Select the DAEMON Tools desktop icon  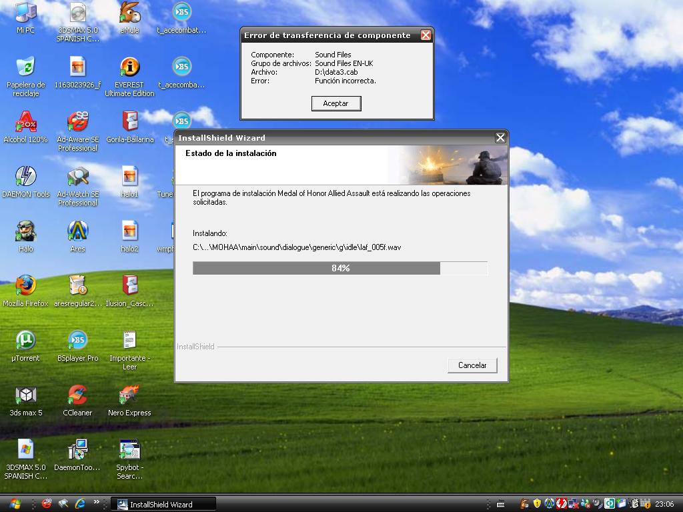(x=26, y=182)
